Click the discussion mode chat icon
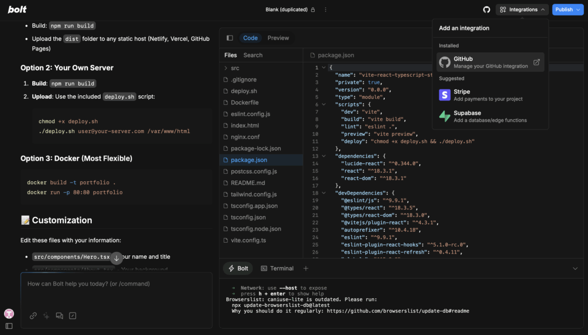The image size is (588, 335). [x=59, y=315]
